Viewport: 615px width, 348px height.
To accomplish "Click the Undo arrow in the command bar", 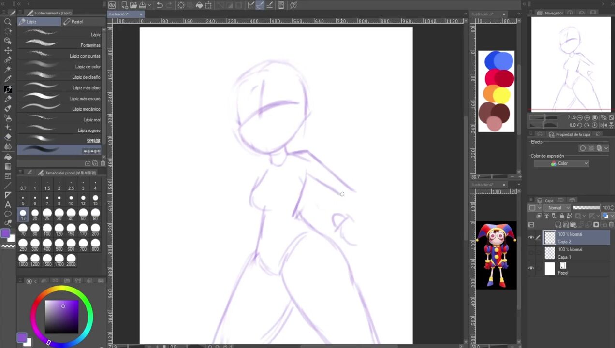I will (160, 5).
